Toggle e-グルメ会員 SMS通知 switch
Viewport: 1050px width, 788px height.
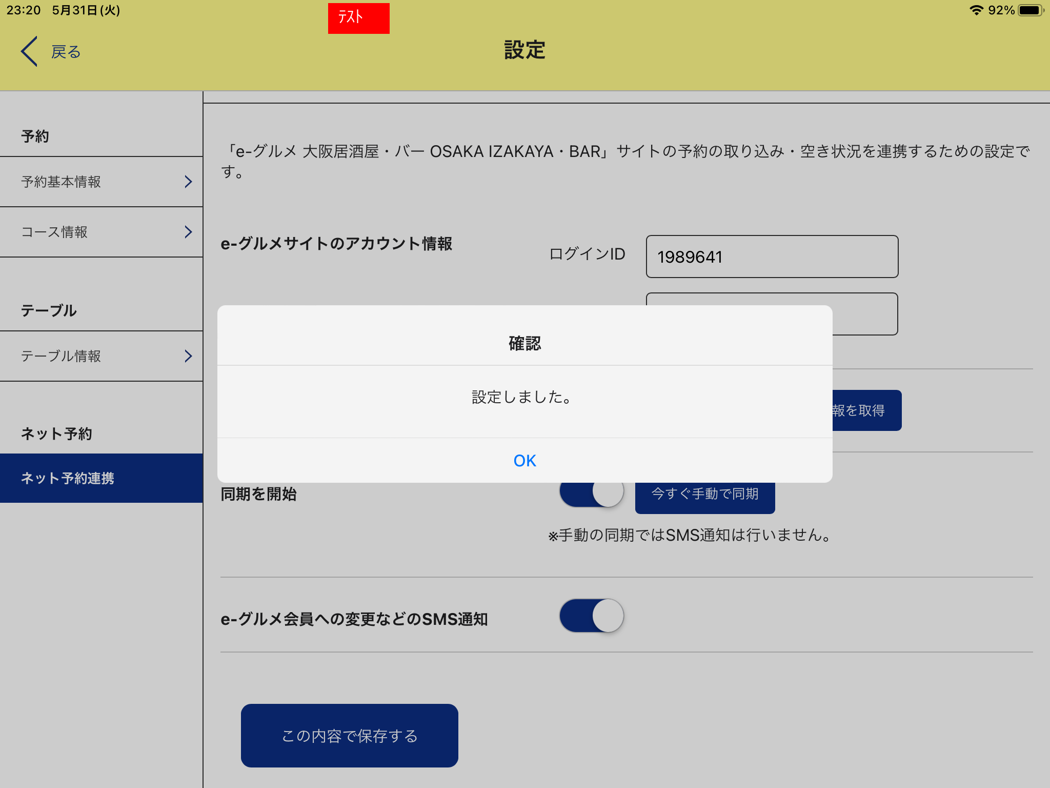click(x=592, y=616)
